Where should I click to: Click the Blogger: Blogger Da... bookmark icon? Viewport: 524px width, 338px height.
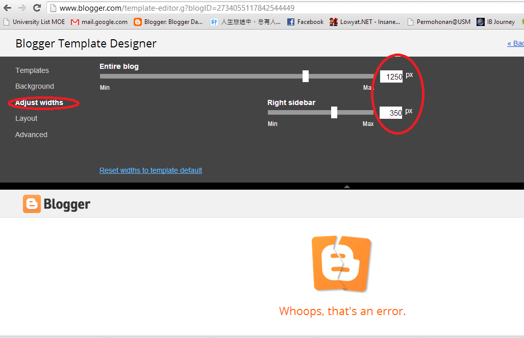137,22
